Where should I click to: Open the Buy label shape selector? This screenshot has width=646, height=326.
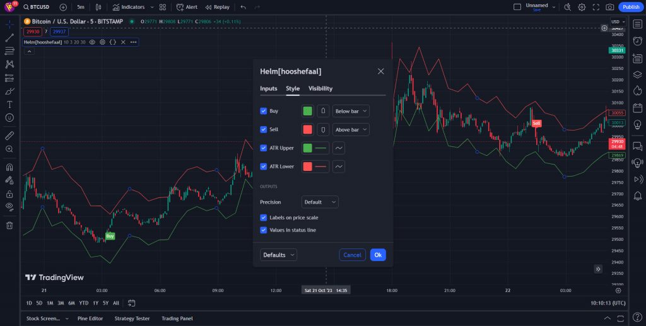pyautogui.click(x=324, y=111)
